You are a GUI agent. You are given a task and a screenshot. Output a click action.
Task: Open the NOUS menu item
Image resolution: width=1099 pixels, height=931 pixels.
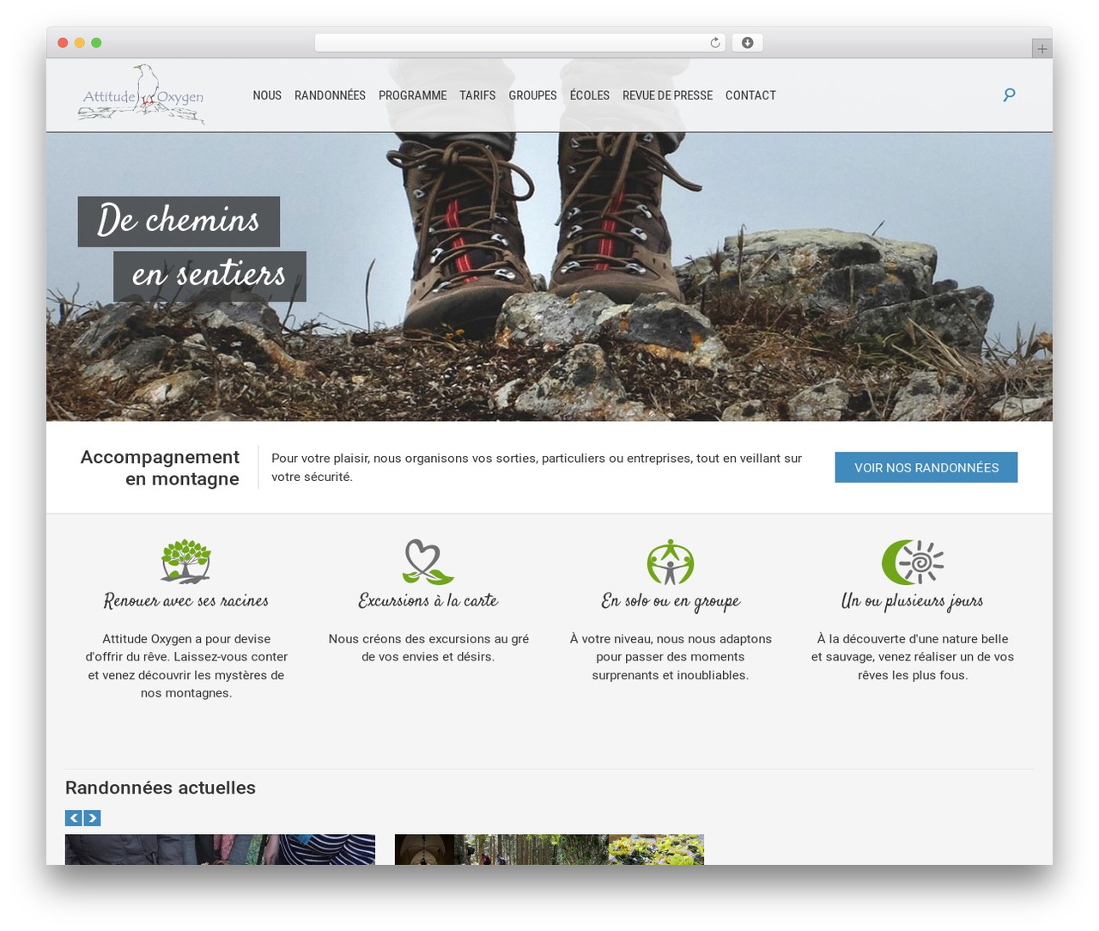coord(267,95)
